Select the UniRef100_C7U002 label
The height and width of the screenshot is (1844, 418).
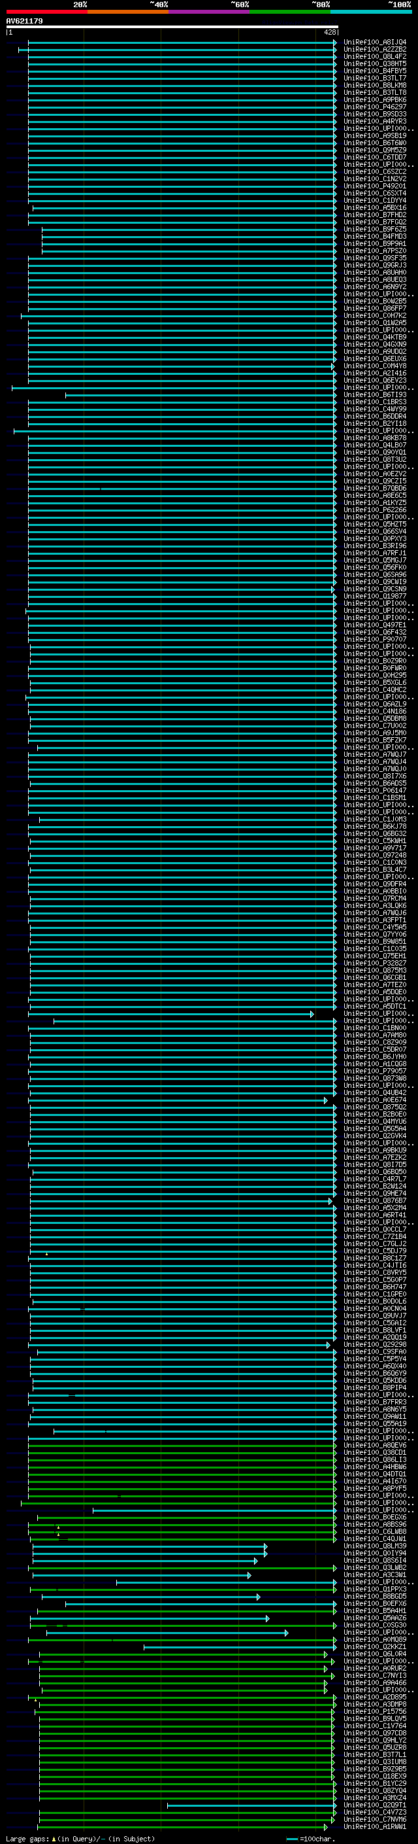click(x=375, y=725)
